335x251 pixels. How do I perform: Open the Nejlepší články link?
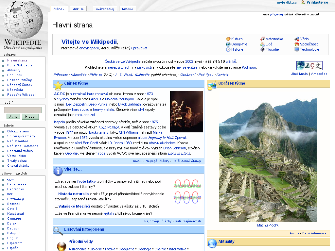pyautogui.click(x=157, y=161)
